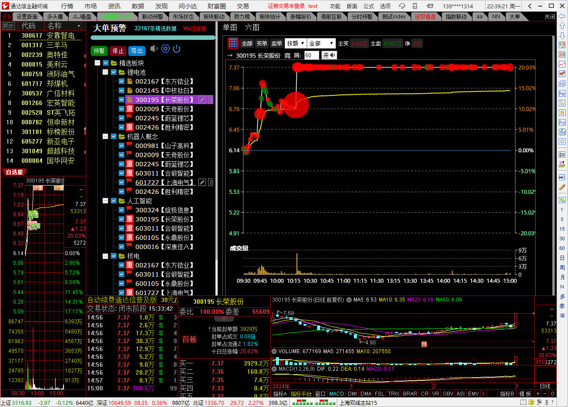
Task: Click the edit pencil icon beside 300195 长荣股份
Action: 202,100
